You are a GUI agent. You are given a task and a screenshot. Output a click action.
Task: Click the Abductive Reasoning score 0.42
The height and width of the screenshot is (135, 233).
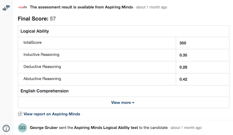click(183, 79)
